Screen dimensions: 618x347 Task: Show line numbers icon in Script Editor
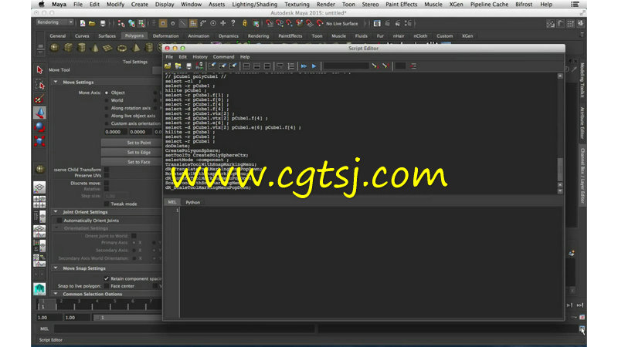pyautogui.click(x=291, y=66)
